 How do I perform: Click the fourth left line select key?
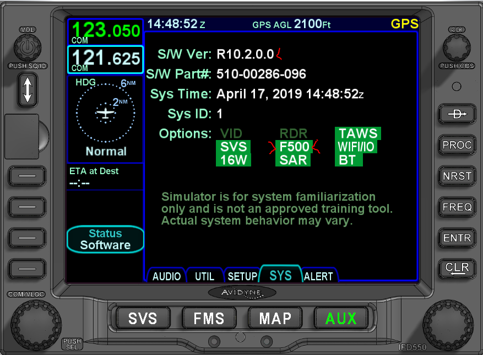pos(27,268)
